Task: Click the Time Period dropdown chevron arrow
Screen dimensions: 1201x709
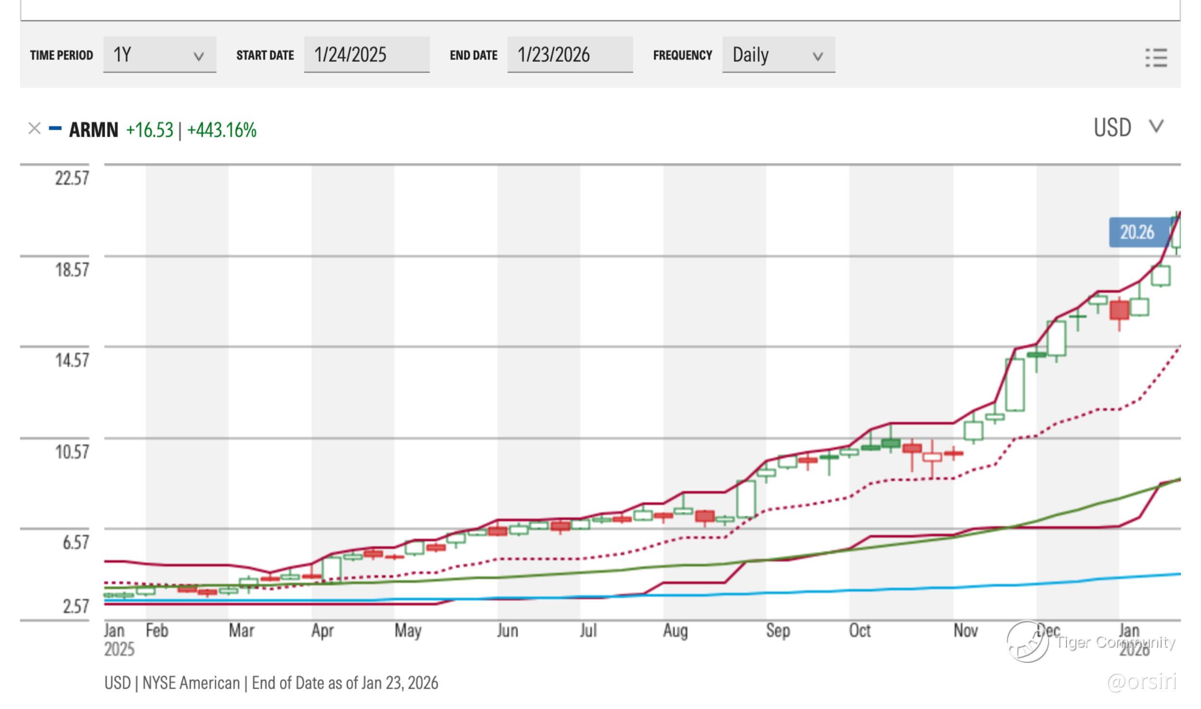Action: point(198,57)
